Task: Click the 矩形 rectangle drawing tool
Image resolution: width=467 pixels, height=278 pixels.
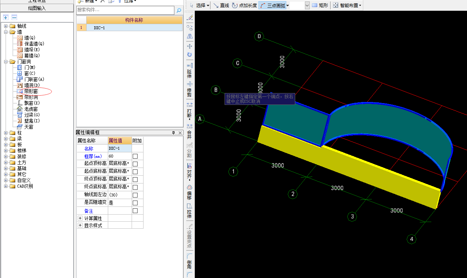Action: coord(320,6)
